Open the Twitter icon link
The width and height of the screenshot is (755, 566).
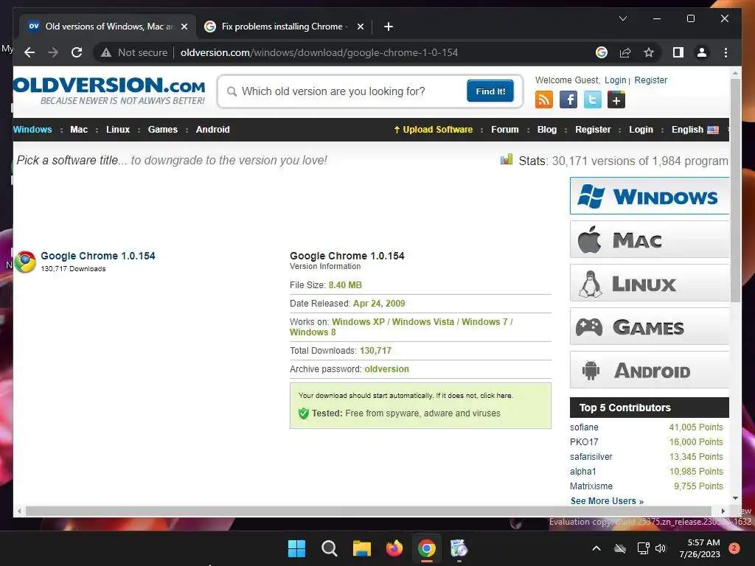pyautogui.click(x=592, y=99)
